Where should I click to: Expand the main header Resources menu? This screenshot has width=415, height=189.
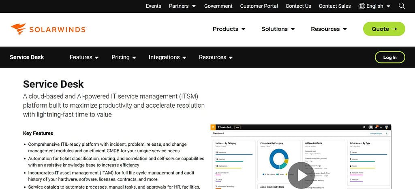tap(329, 29)
